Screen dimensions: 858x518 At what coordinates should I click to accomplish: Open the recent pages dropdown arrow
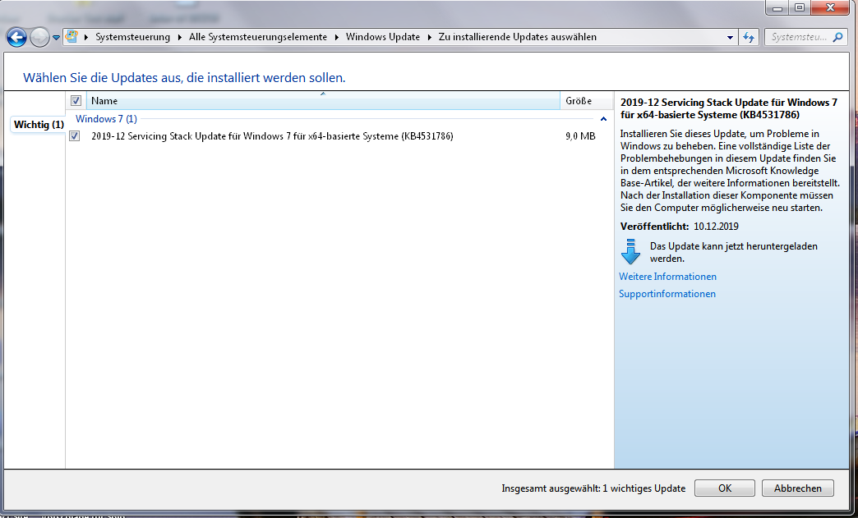[x=56, y=38]
